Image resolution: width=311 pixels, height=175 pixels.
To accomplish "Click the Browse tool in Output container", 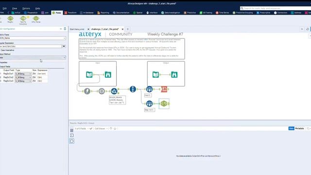I will (x=174, y=74).
